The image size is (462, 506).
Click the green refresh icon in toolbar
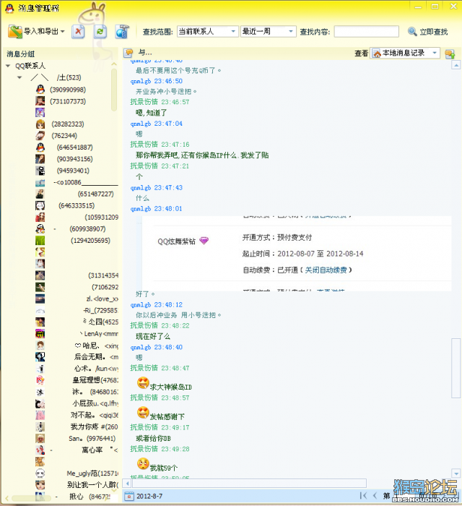(100, 32)
